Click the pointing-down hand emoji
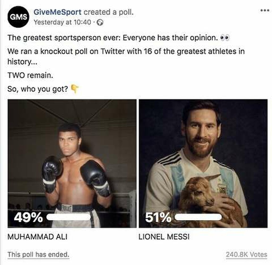This screenshot has width=272, height=265. coord(75,89)
